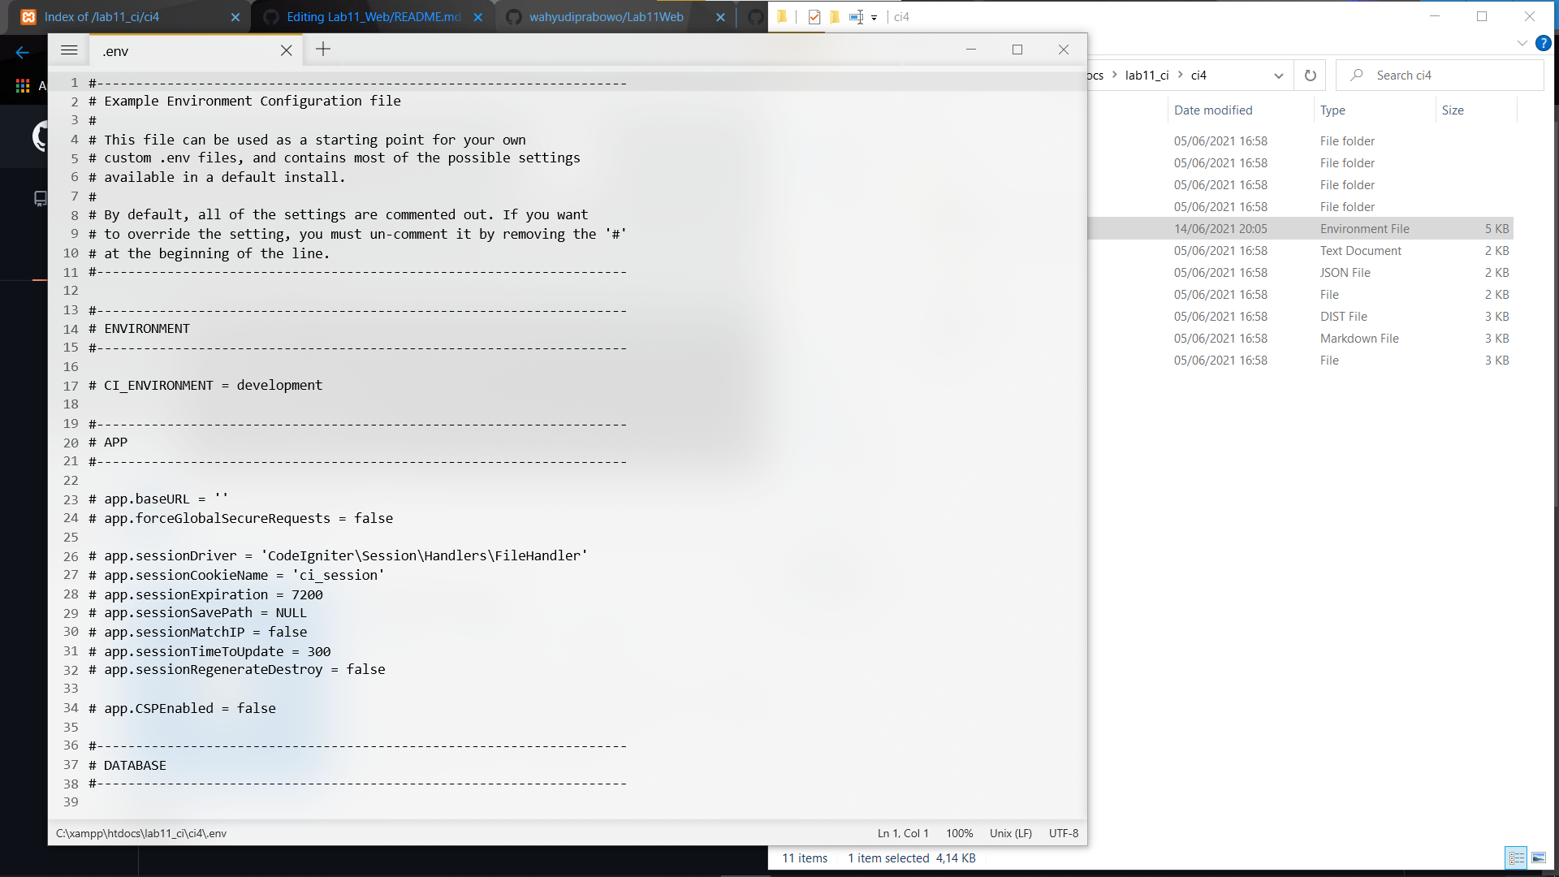The image size is (1559, 877).
Task: Click the GitHub logo on the Lab11Web tab
Action: click(512, 16)
